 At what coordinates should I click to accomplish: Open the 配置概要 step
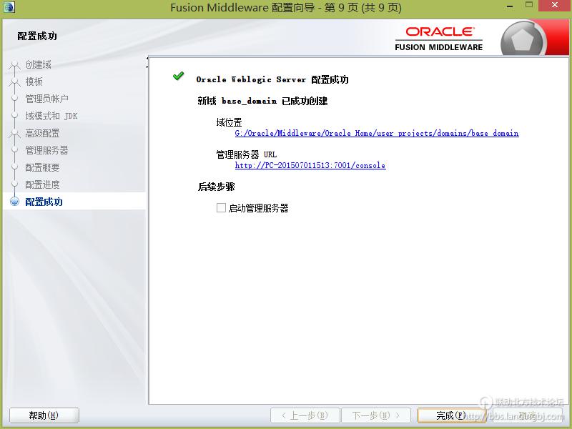coord(43,167)
